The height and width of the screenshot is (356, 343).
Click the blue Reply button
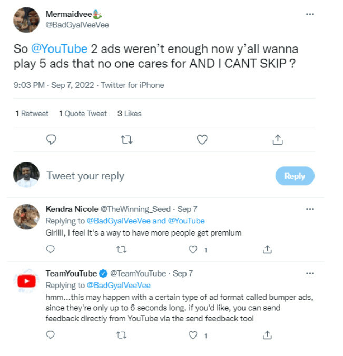295,176
